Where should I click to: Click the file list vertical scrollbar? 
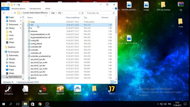pyautogui.click(x=116, y=26)
